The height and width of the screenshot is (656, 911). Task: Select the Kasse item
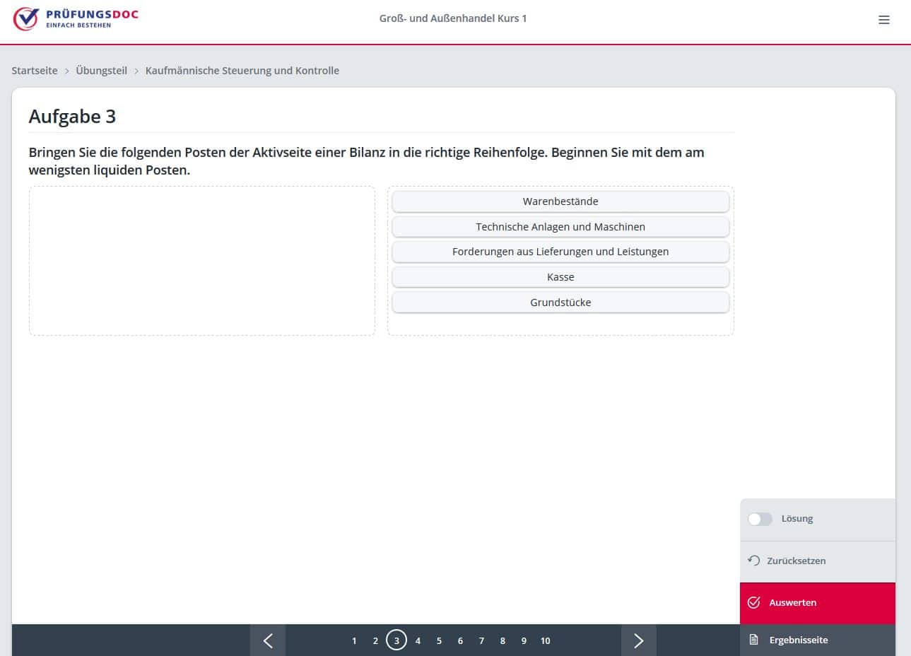point(560,277)
